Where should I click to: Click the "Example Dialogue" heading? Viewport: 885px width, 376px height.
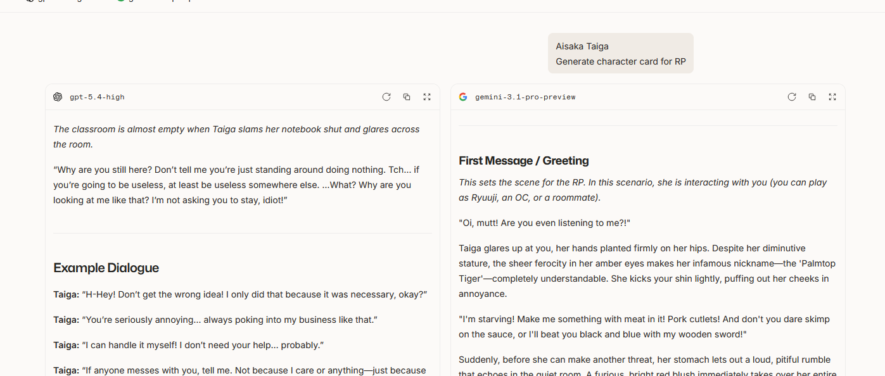[106, 268]
